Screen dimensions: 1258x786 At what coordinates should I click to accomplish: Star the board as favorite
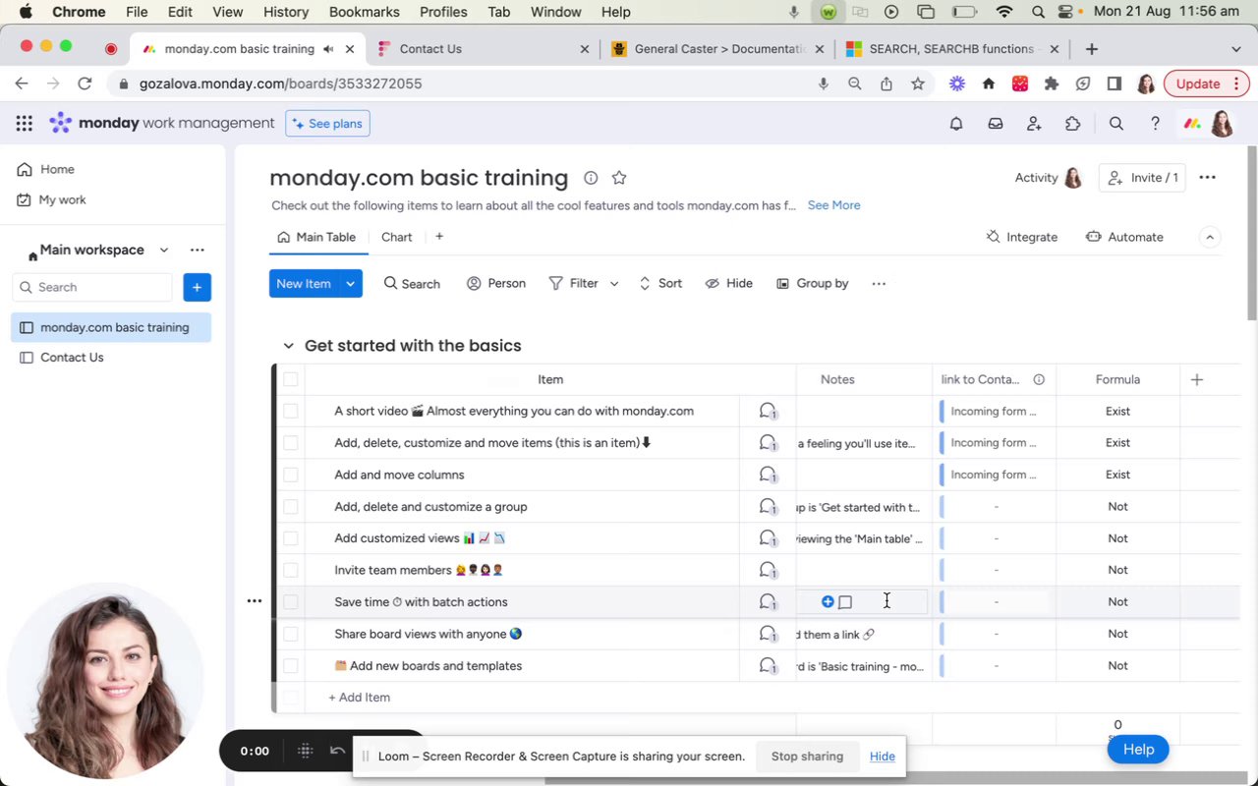coord(619,178)
